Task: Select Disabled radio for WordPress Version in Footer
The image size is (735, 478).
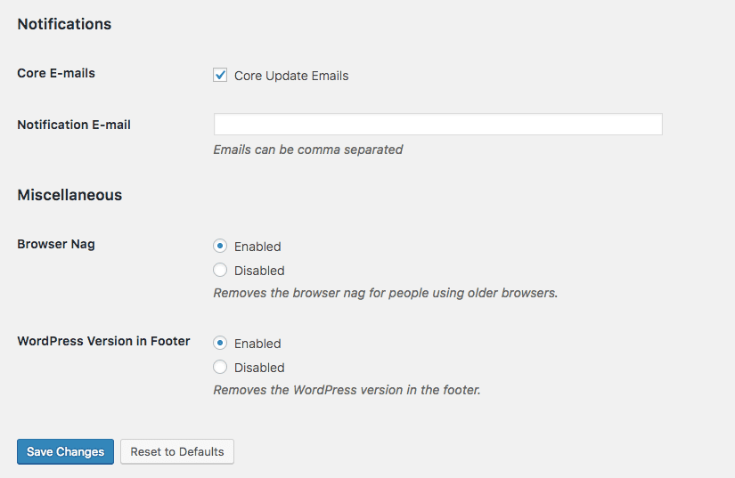Action: (x=221, y=368)
